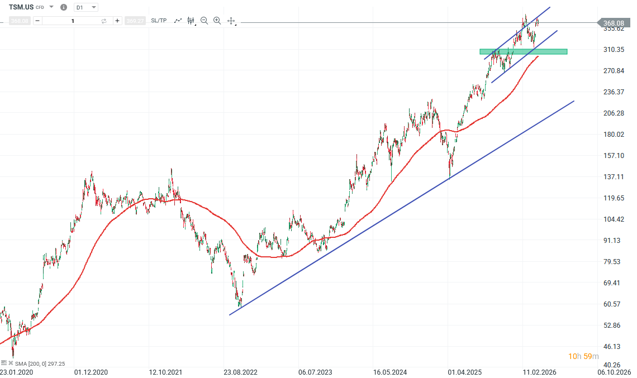Open instrument info via the i icon
637x378 pixels.
tap(63, 7)
